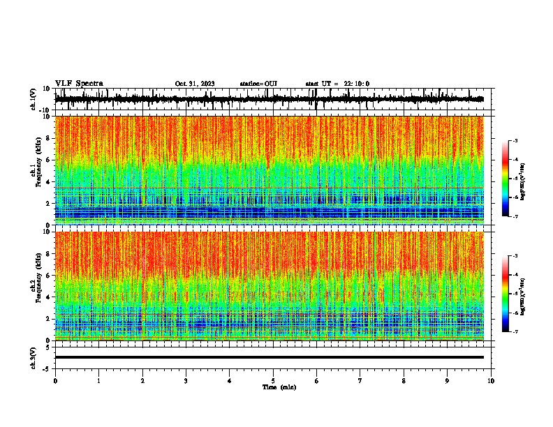This screenshot has height=427, width=553.
Task: Click the "6" kHz tick of ch.2 spectrogram
Action: (x=48, y=276)
